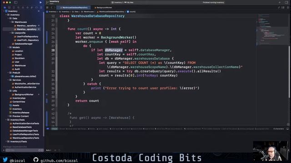
Task: Click Finished running Inventory status
Action: (213, 2)
